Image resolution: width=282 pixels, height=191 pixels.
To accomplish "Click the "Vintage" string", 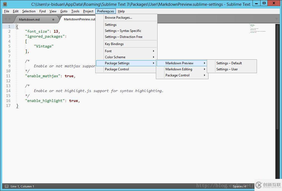I will (x=44, y=46).
